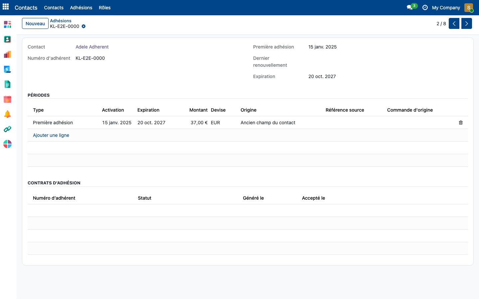Image resolution: width=479 pixels, height=299 pixels.
Task: Open the Contacts app sidebar icon
Action: pos(7,39)
